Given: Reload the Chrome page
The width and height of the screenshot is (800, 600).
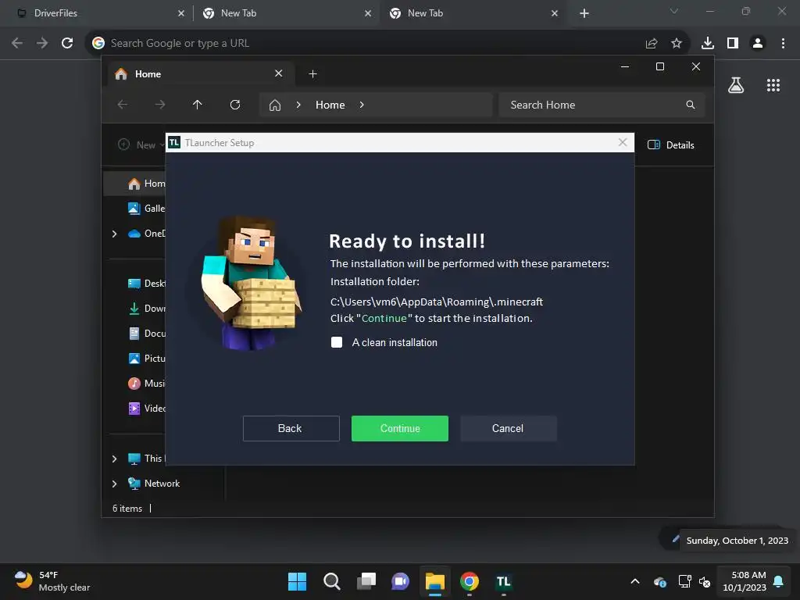Looking at the screenshot, I should (67, 43).
